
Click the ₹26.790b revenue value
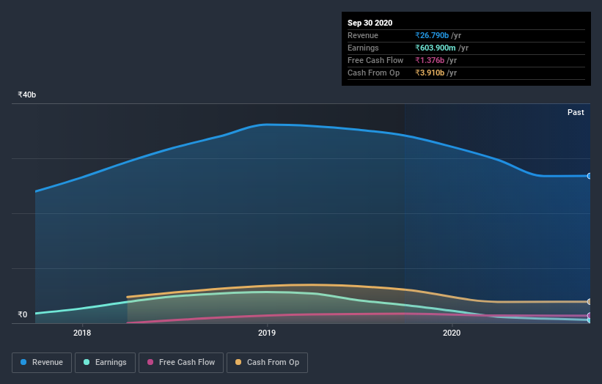tap(432, 35)
